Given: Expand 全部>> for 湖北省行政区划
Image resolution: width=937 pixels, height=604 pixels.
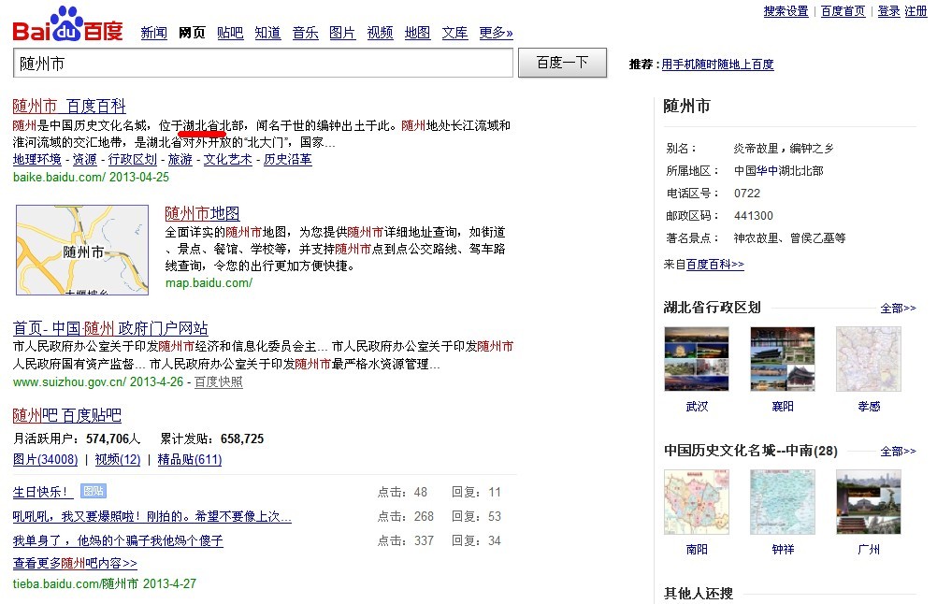Looking at the screenshot, I should (x=898, y=308).
